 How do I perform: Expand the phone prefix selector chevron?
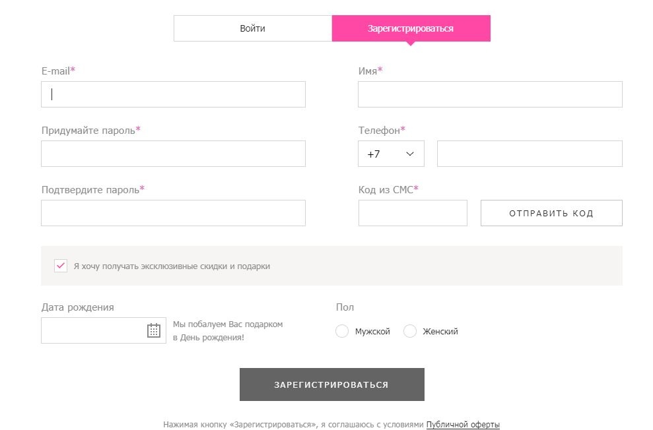(x=408, y=153)
